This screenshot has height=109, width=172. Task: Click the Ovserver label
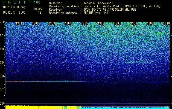[56, 3]
